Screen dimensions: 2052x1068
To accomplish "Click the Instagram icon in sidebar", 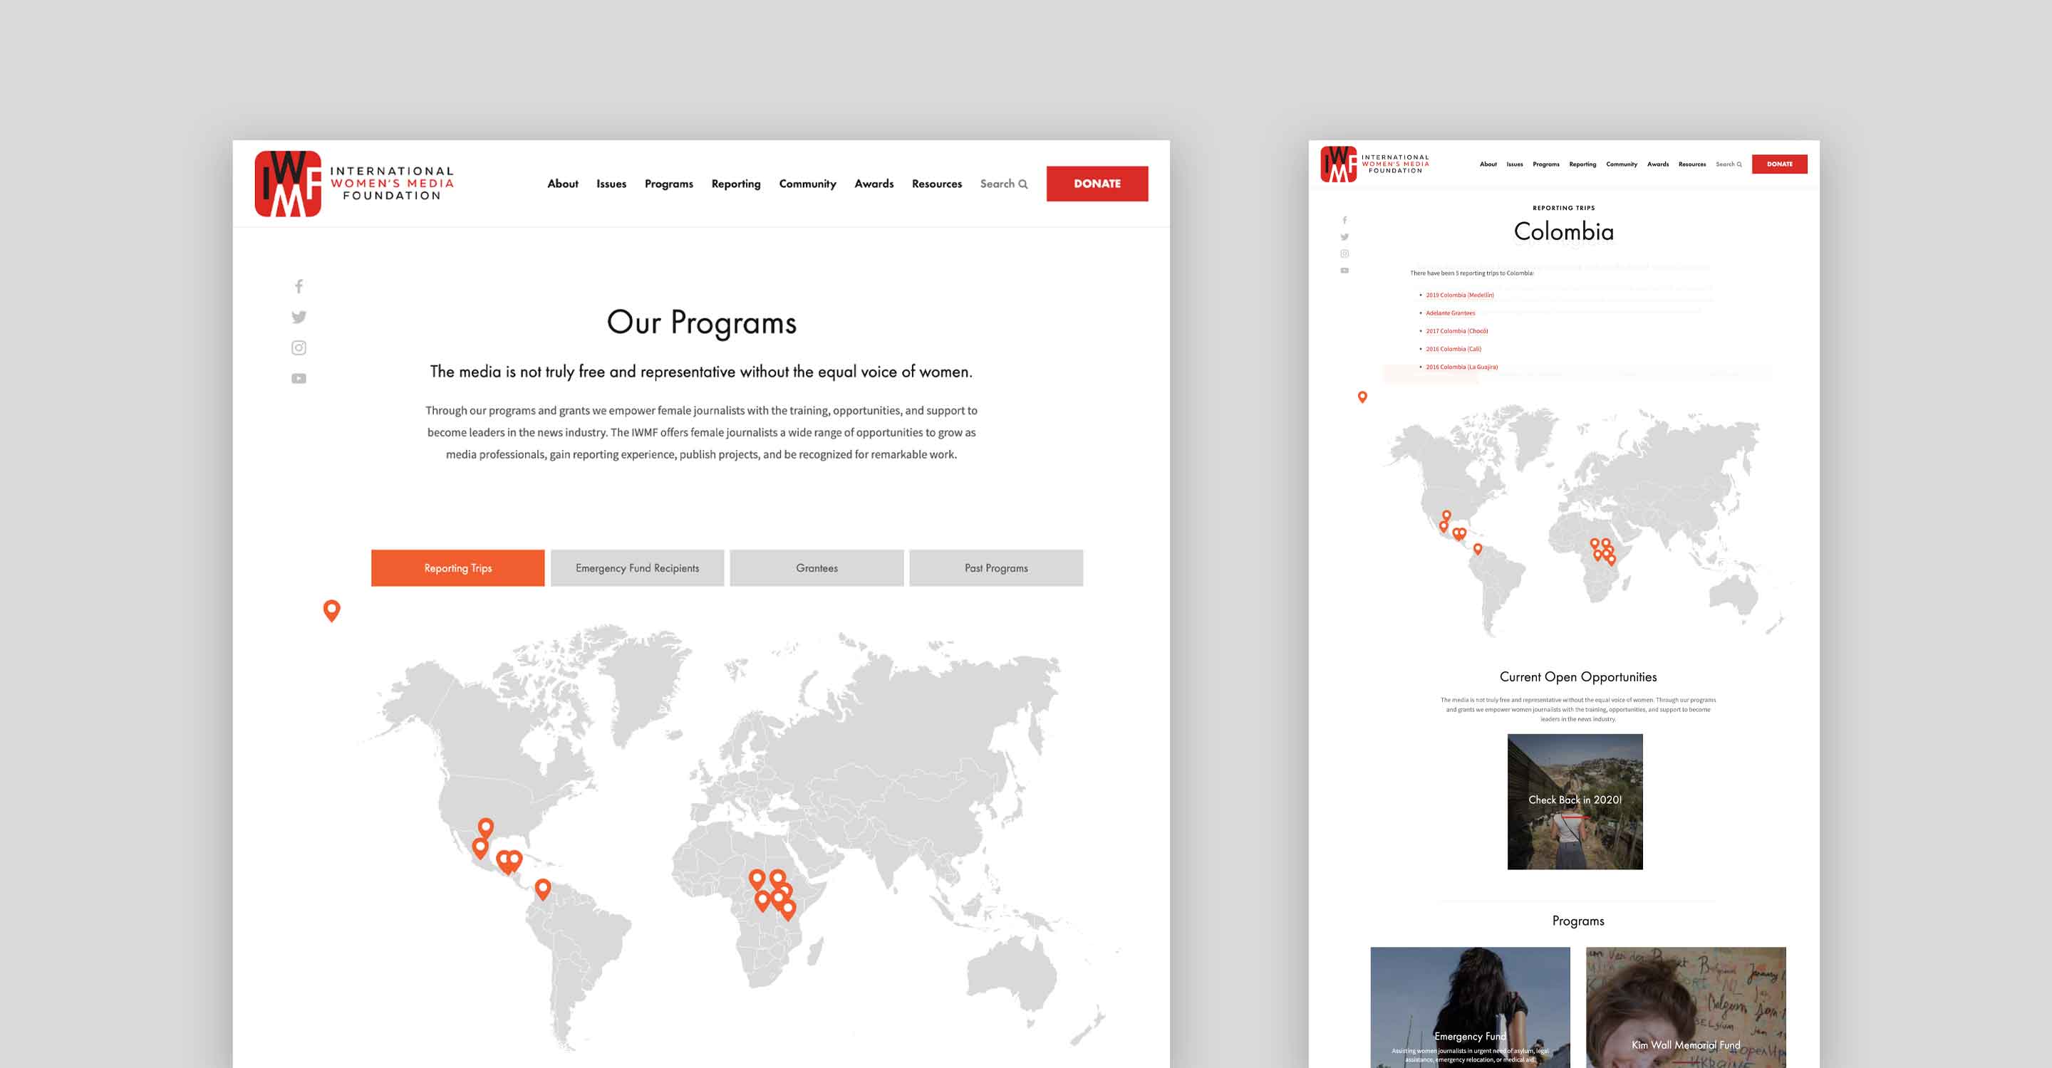I will [x=299, y=348].
